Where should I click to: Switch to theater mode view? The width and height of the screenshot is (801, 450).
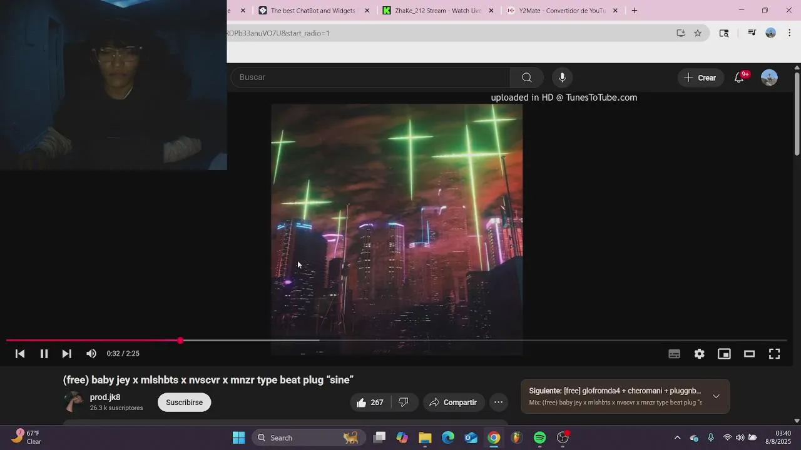[x=749, y=354]
